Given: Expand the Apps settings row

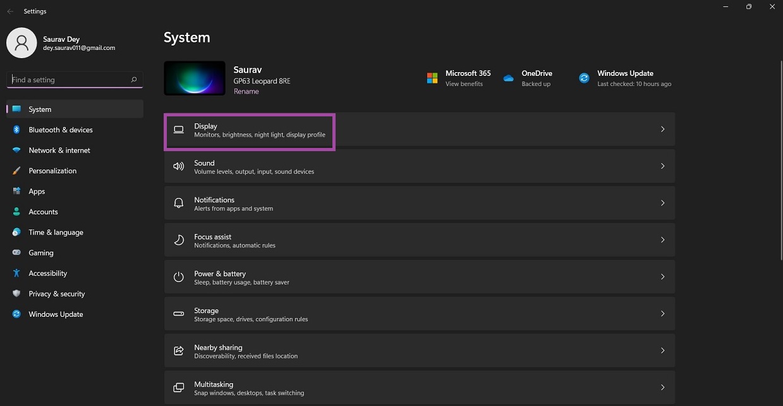Looking at the screenshot, I should (x=37, y=191).
